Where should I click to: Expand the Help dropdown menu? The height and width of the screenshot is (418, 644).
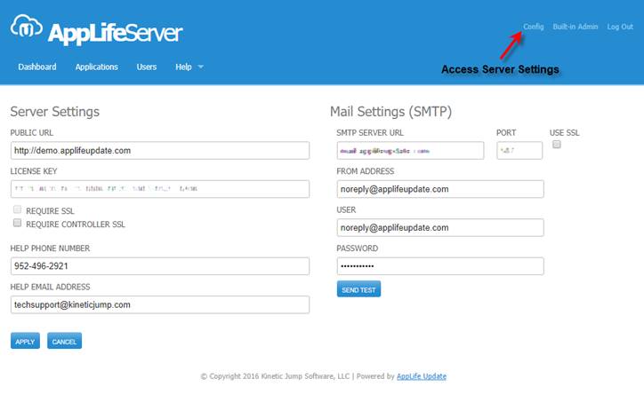189,67
